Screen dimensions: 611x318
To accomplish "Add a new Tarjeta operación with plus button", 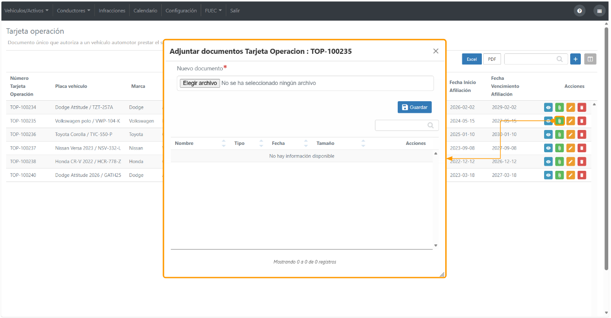I will [x=575, y=59].
